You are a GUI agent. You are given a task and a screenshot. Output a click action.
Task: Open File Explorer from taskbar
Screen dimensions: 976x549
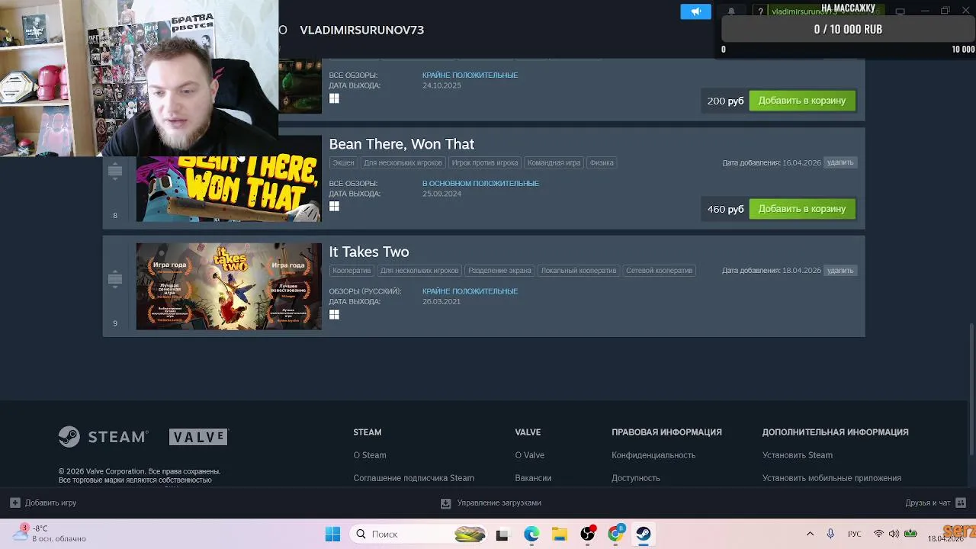click(560, 535)
